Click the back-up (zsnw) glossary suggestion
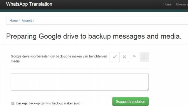The image size is (188, 106). 39,103
